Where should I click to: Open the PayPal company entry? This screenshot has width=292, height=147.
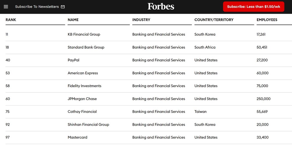coord(73,60)
